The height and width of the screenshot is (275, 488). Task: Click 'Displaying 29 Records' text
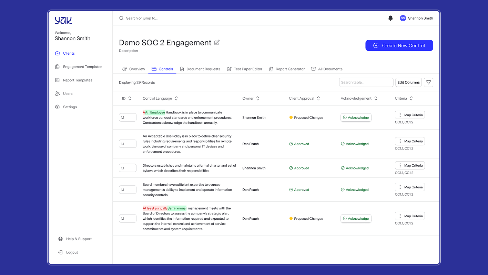pos(137,82)
